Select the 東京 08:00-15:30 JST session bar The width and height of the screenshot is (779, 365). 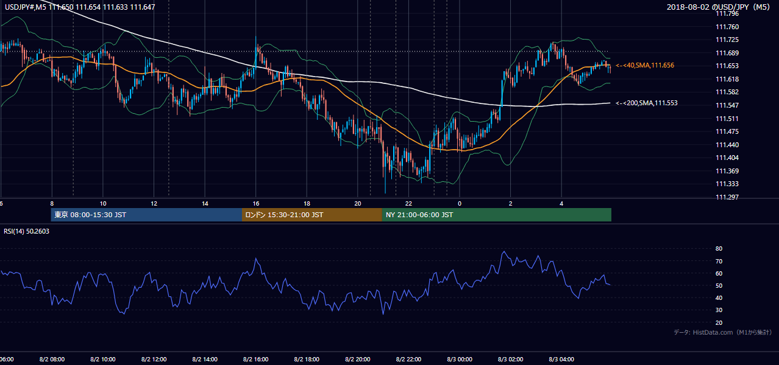tap(146, 215)
